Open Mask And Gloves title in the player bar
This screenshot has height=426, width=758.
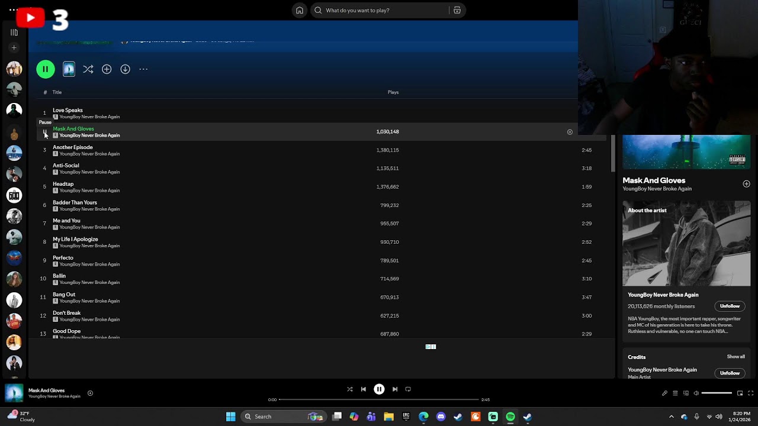click(46, 390)
